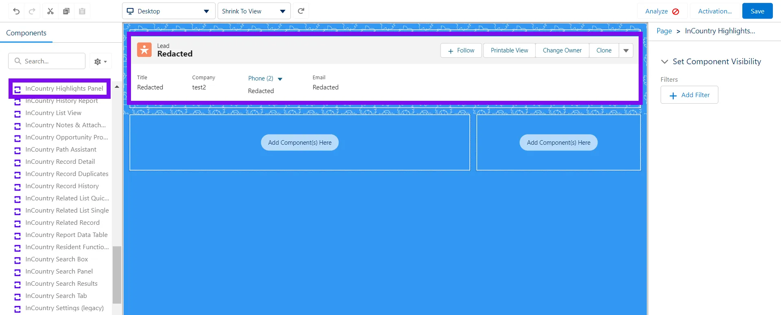Click the Copy icon in toolbar
Screen dimensions: 781x315
(x=66, y=11)
